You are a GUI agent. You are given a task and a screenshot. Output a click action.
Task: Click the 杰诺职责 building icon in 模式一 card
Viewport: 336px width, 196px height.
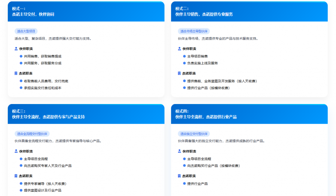(16, 73)
